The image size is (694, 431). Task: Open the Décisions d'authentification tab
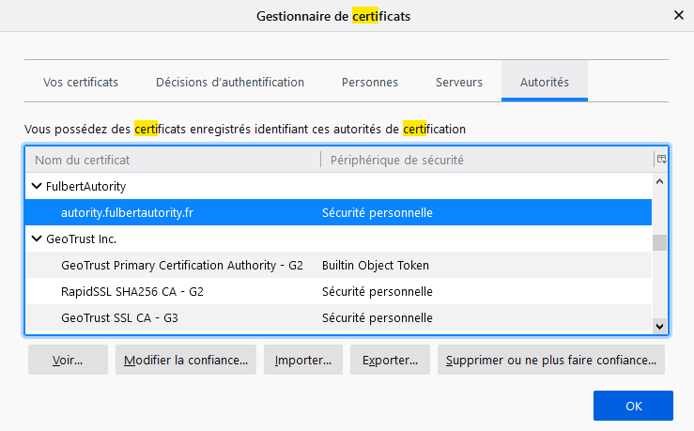tap(230, 83)
